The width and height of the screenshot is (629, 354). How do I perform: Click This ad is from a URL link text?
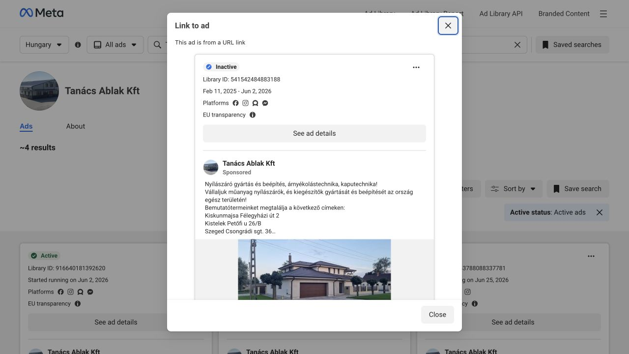(x=210, y=43)
